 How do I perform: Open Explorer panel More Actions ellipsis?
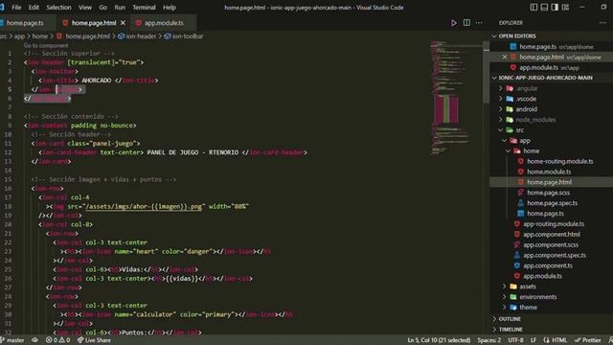602,23
